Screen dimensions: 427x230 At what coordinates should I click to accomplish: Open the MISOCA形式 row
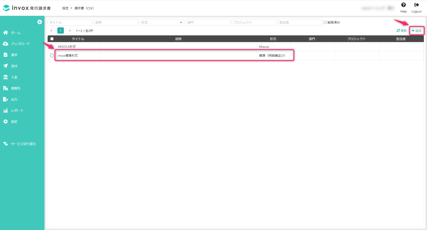pyautogui.click(x=67, y=47)
